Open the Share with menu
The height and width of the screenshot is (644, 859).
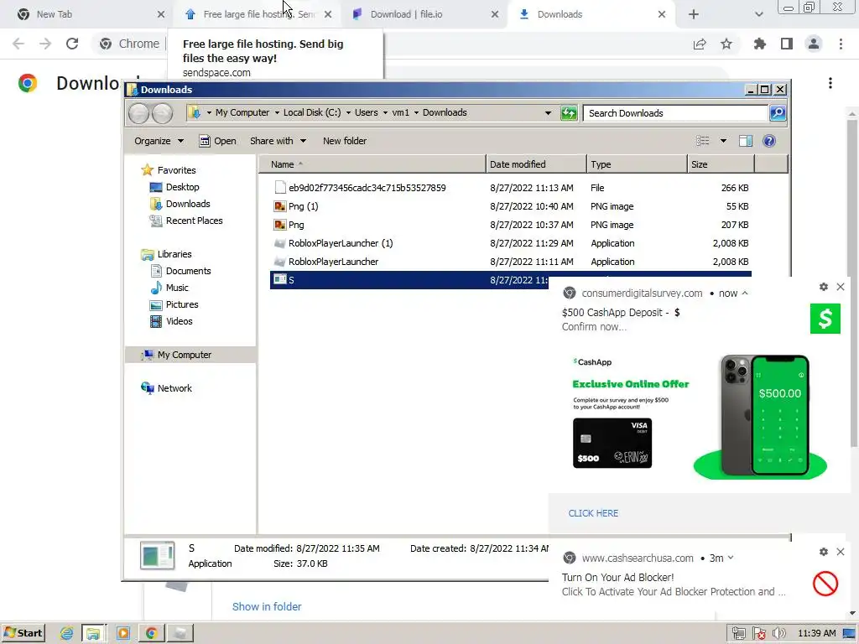[x=278, y=141]
